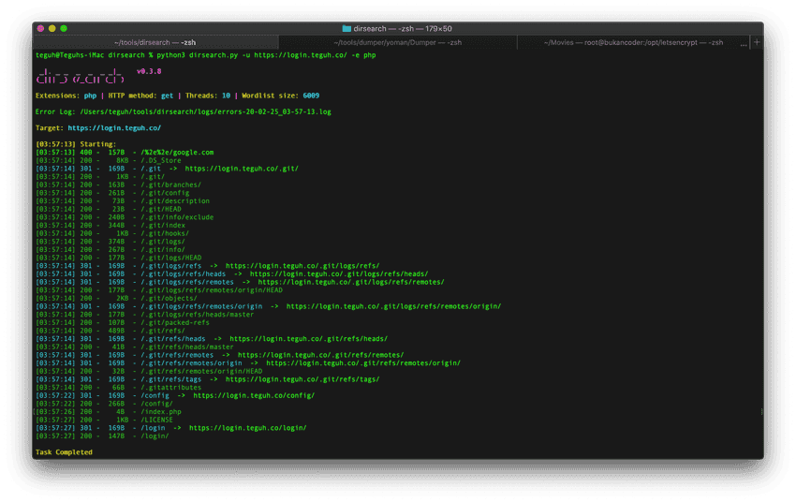This screenshot has height=502, width=796.
Task: Minimize the window with the yellow button
Action: tap(52, 29)
